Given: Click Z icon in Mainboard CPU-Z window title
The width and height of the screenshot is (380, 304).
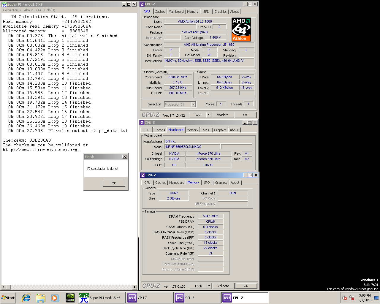Looking at the screenshot, I should click(x=142, y=123).
